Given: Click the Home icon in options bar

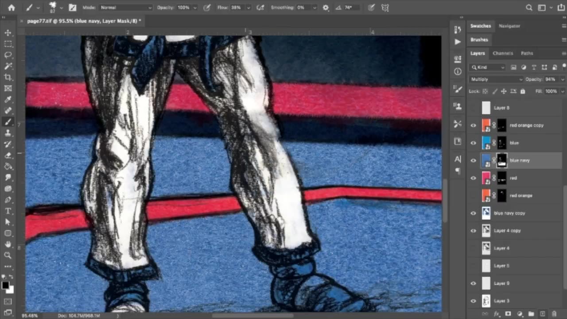Looking at the screenshot, I should pos(12,8).
